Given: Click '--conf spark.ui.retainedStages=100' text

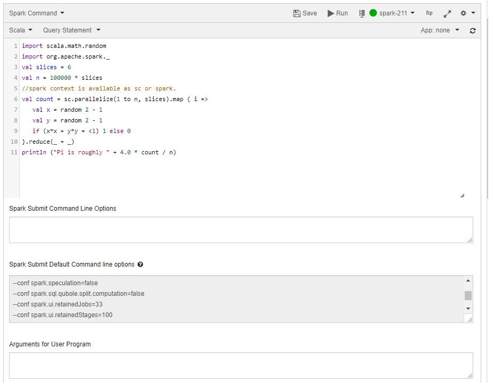Looking at the screenshot, I should (x=62, y=315).
